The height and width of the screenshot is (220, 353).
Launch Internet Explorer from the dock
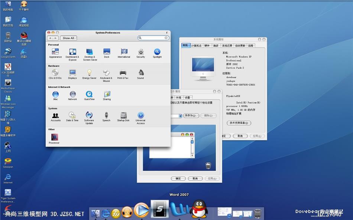(x=106, y=213)
